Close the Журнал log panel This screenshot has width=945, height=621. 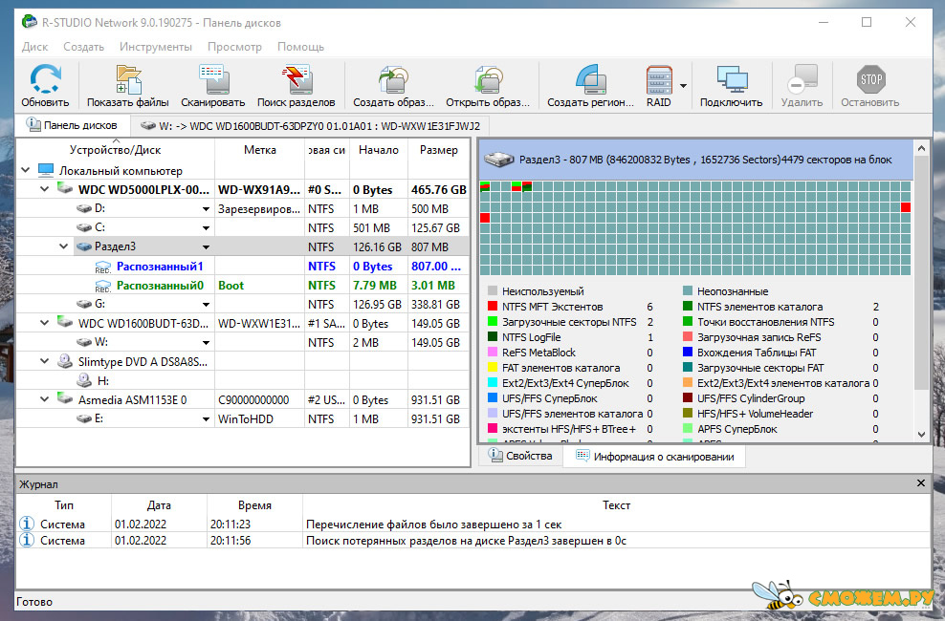click(x=921, y=483)
